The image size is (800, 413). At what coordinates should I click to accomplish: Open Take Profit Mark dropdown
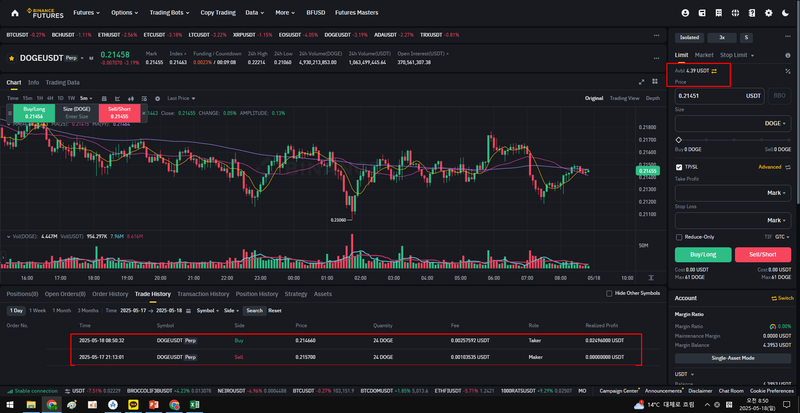pos(776,193)
